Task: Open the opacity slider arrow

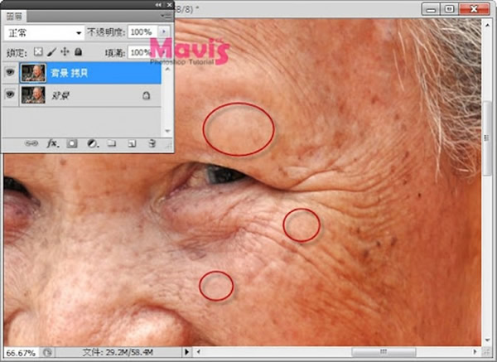Action: tap(163, 32)
